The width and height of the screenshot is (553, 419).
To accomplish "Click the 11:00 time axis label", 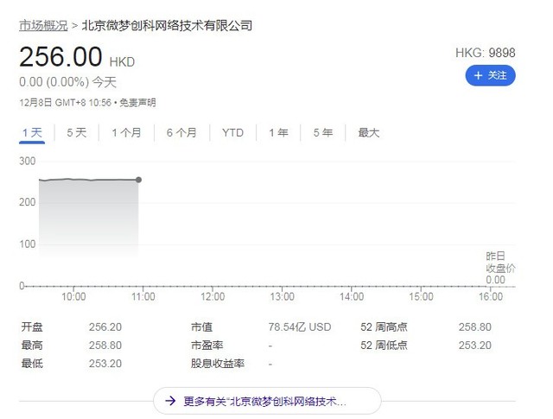I will click(143, 296).
